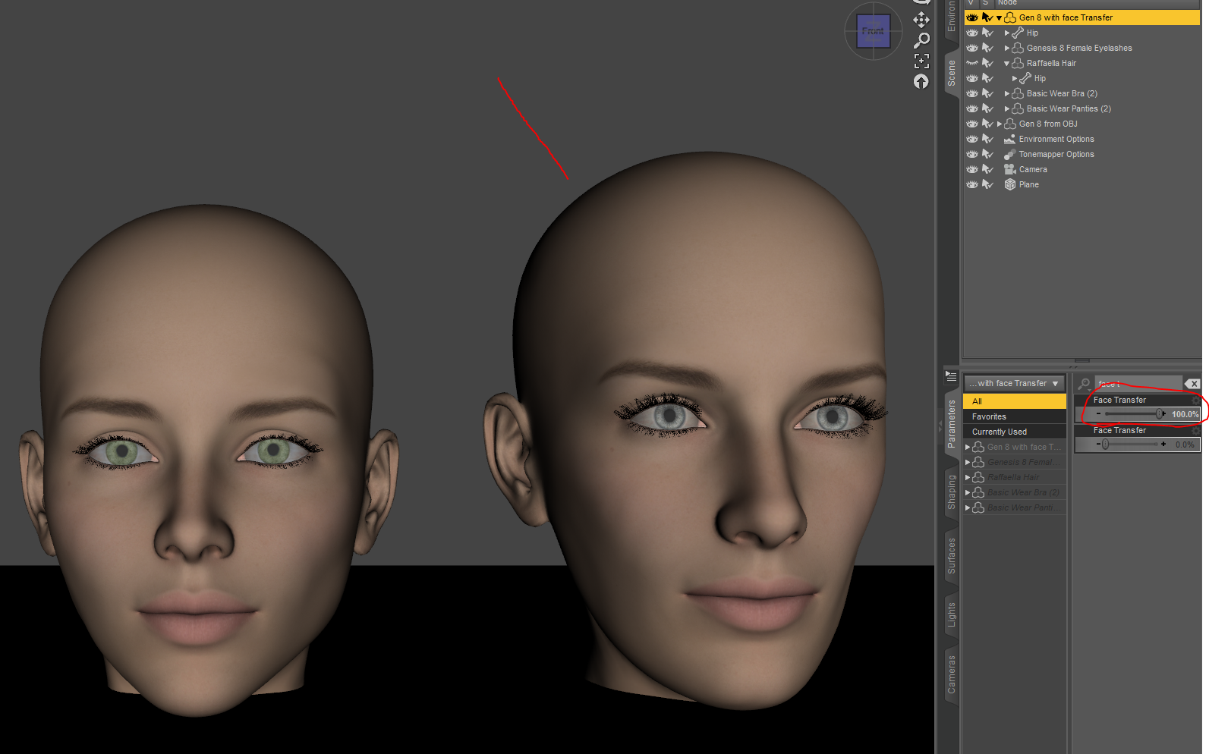Toggle selectability arrow for Tonemapper Options row
This screenshot has width=1209, height=754.
(x=987, y=154)
